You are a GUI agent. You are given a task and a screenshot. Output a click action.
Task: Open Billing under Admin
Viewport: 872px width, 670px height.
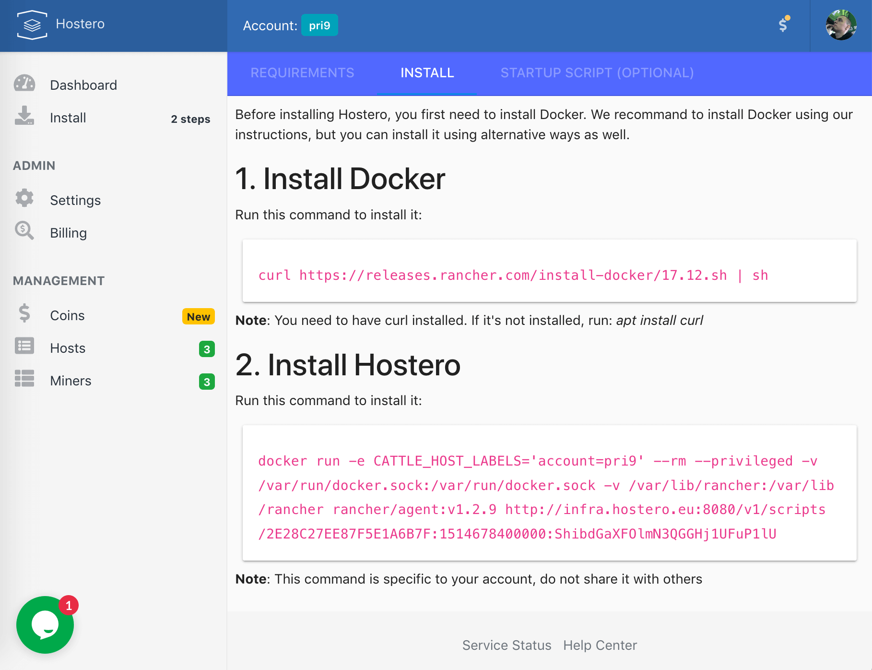[68, 233]
